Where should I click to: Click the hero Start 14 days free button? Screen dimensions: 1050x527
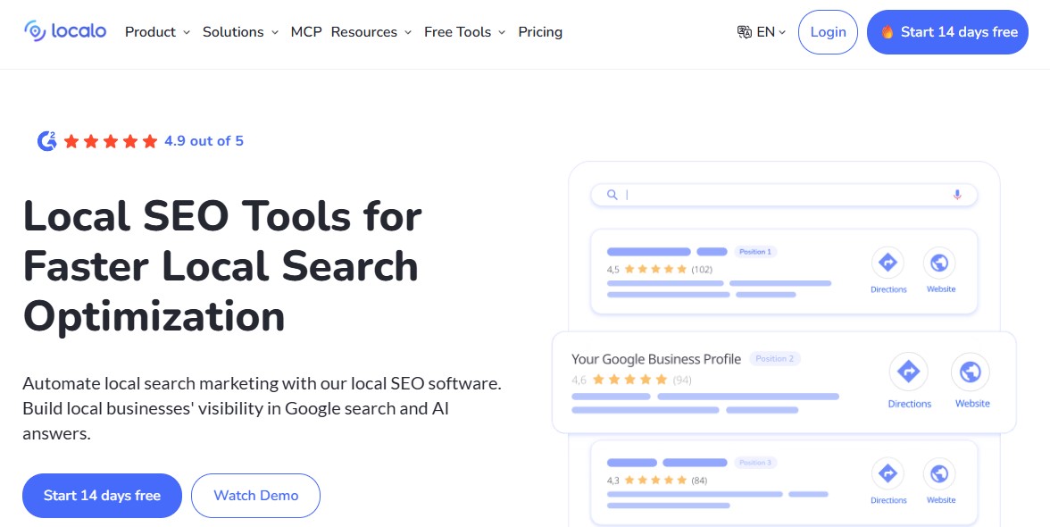pos(102,496)
